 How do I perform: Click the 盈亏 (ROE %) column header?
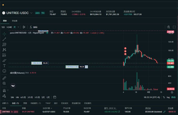(x=110, y=108)
